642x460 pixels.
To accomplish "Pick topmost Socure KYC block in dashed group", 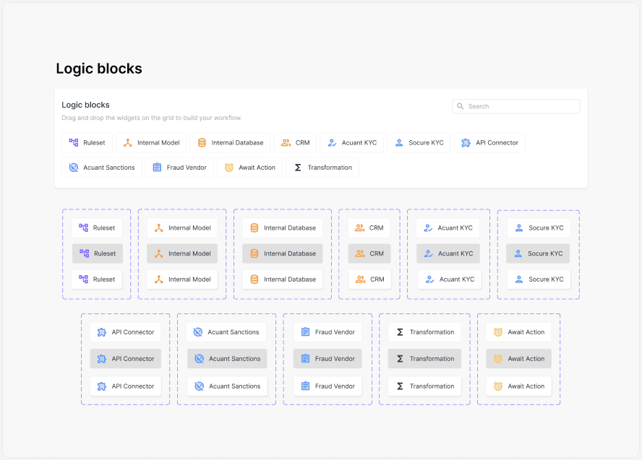I will click(x=539, y=227).
